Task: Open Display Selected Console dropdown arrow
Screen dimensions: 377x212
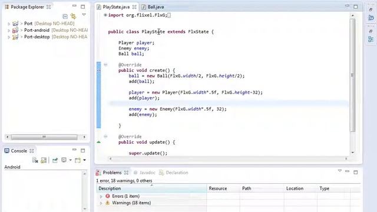Action: (71, 160)
